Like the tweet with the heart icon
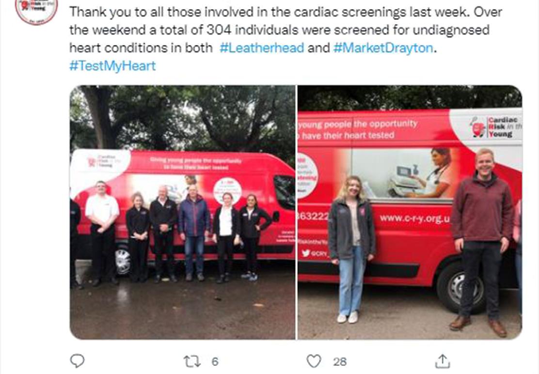539x374 pixels. 314,361
